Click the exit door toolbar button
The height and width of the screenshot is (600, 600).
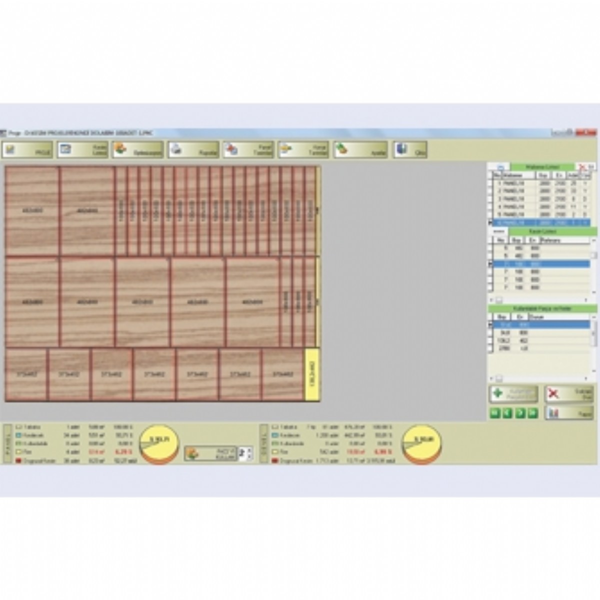click(x=409, y=150)
